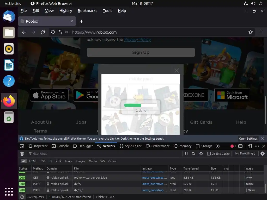Open Thunderbird Mail from the dock
The width and height of the screenshot is (267, 200).
tap(9, 16)
